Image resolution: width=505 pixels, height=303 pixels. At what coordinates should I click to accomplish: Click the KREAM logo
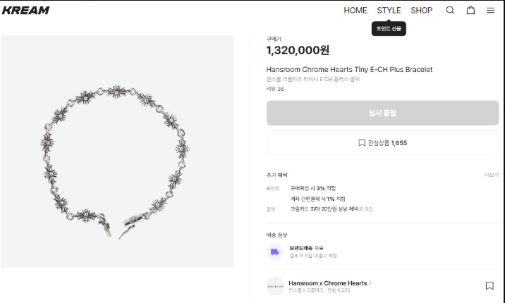(x=25, y=11)
